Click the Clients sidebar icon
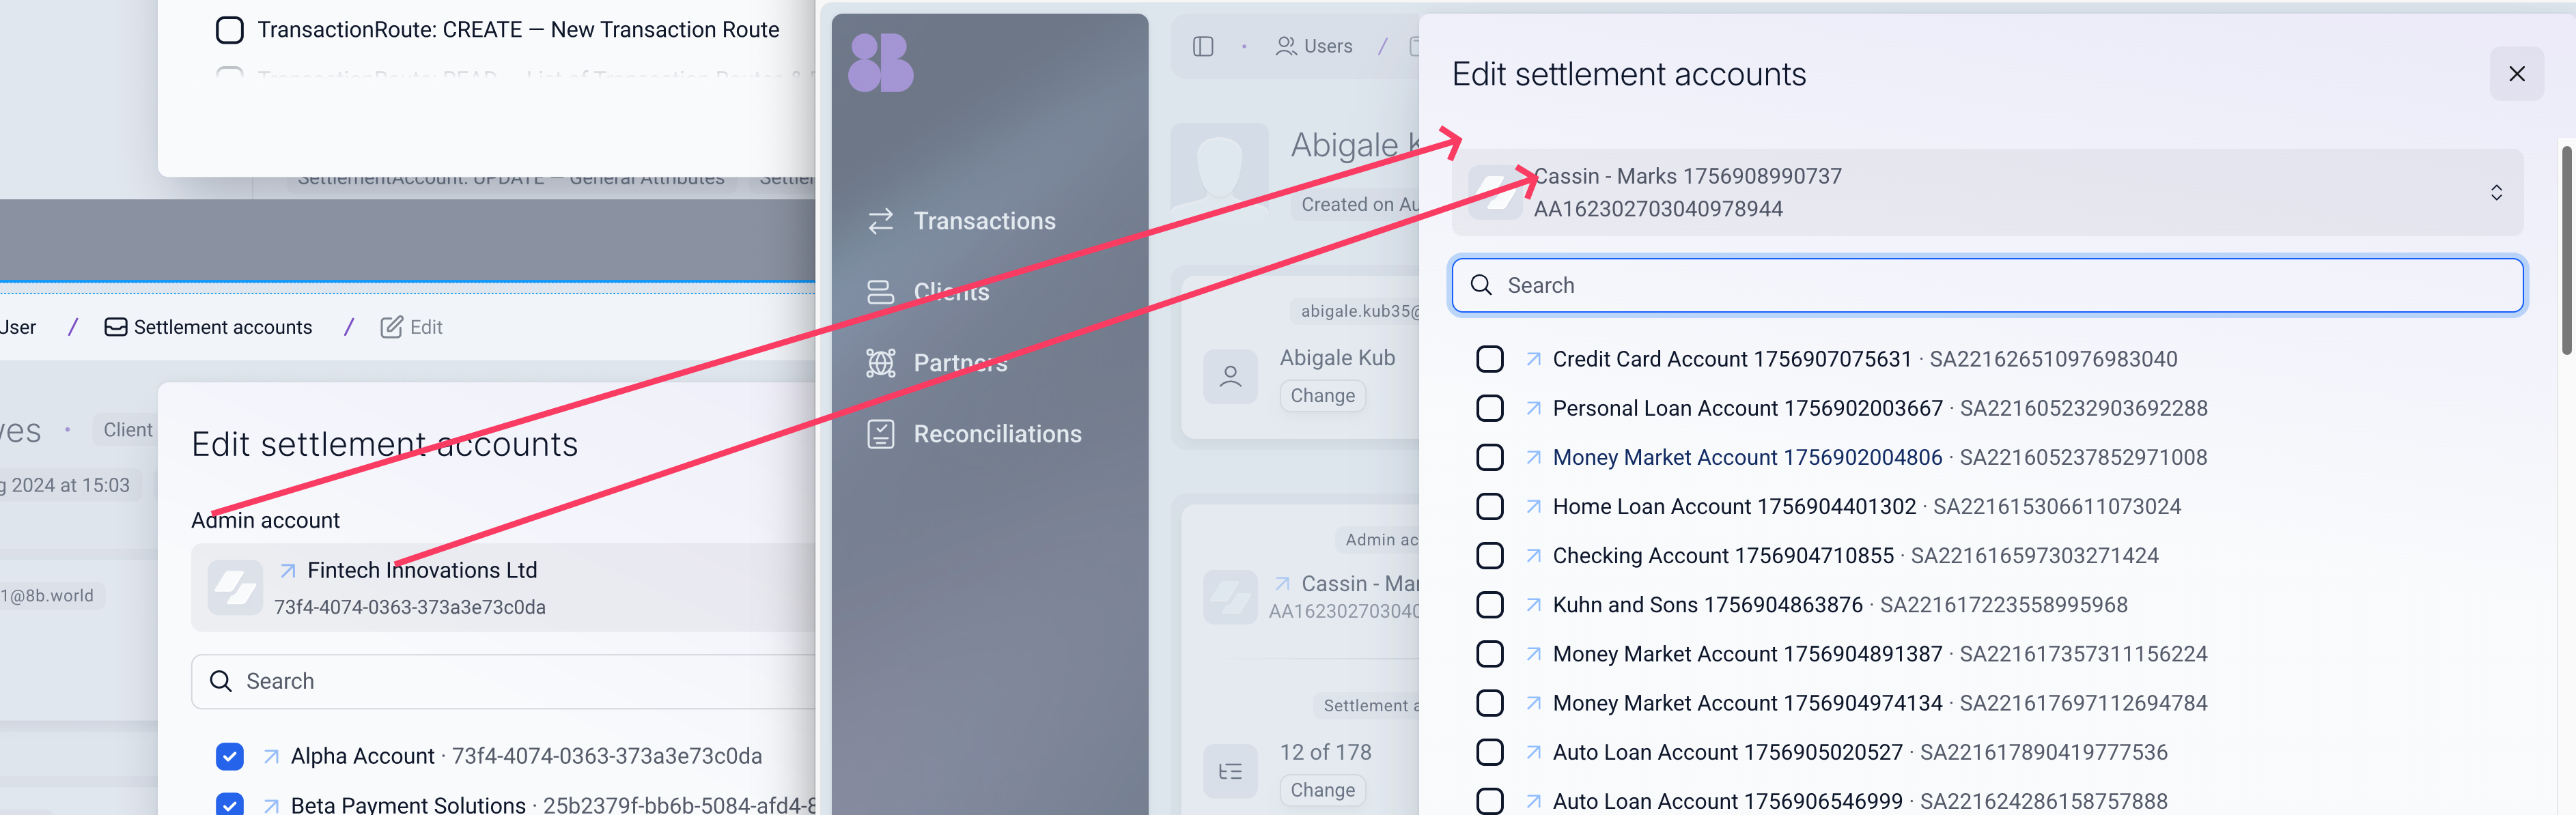 tap(880, 292)
